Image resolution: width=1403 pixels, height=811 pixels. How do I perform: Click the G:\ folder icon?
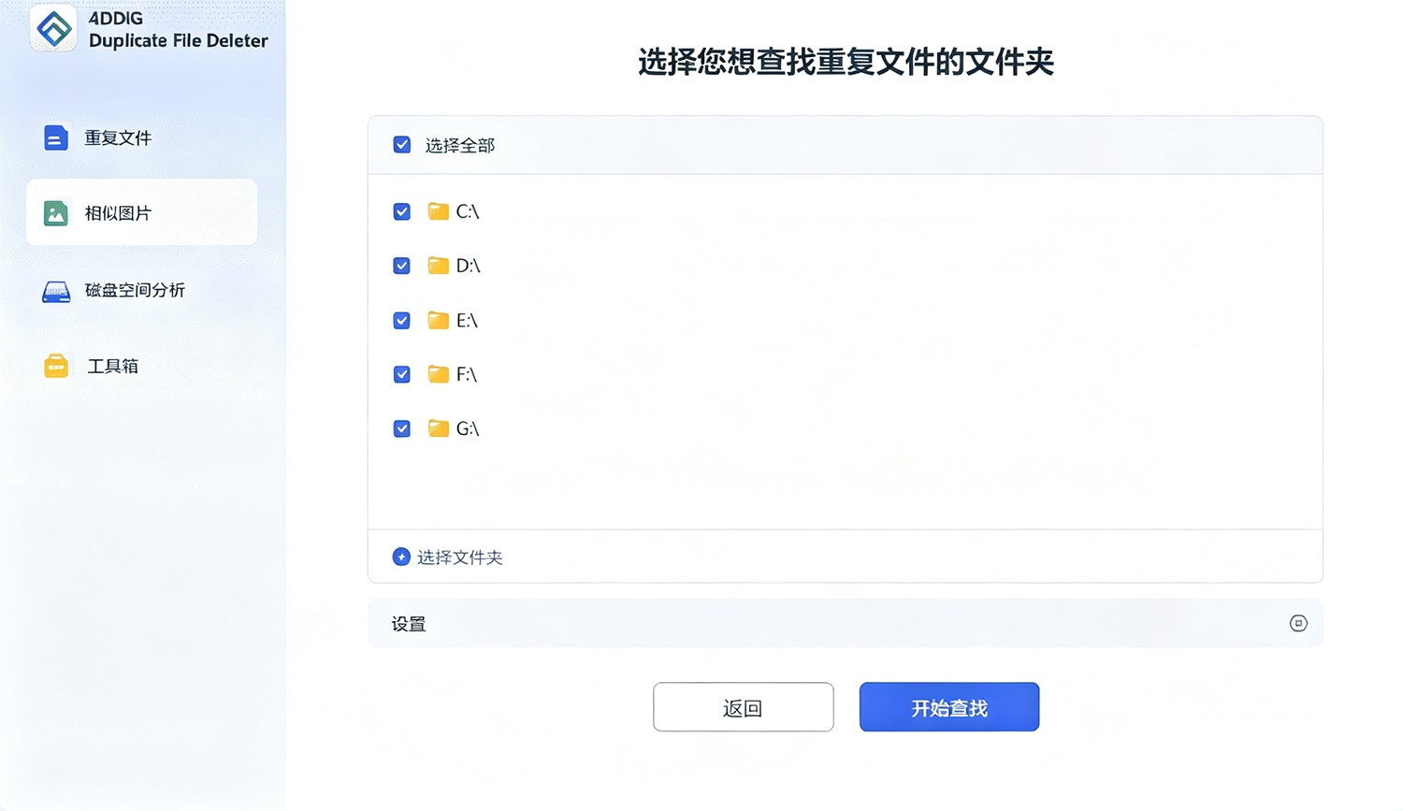438,428
